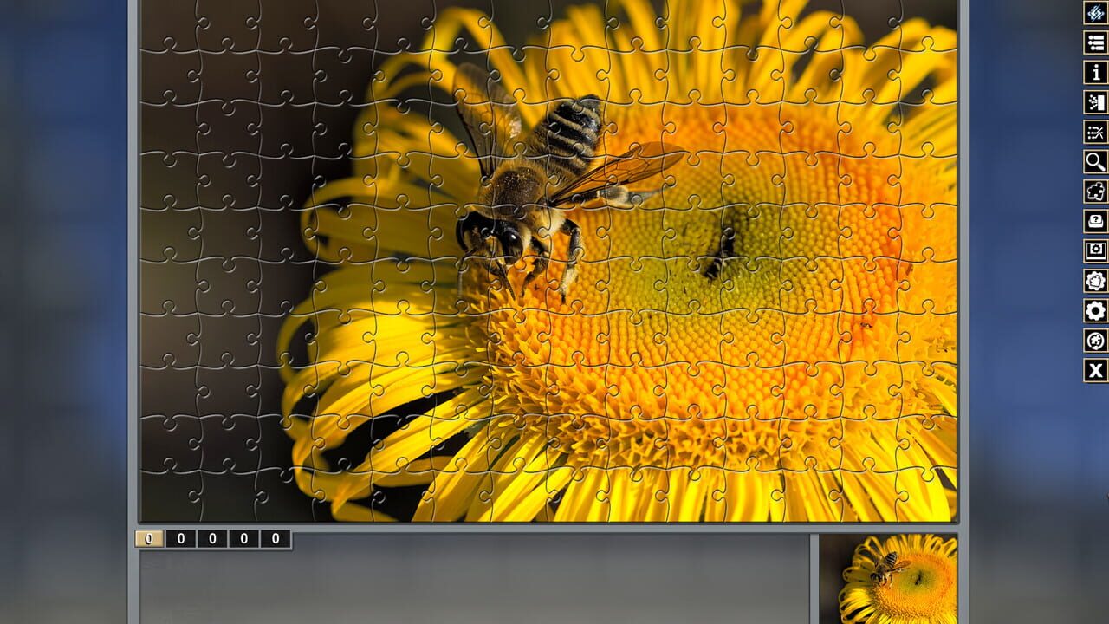Select the second piece tray tab showing 0
Screen dimensions: 1109x624
pos(180,539)
